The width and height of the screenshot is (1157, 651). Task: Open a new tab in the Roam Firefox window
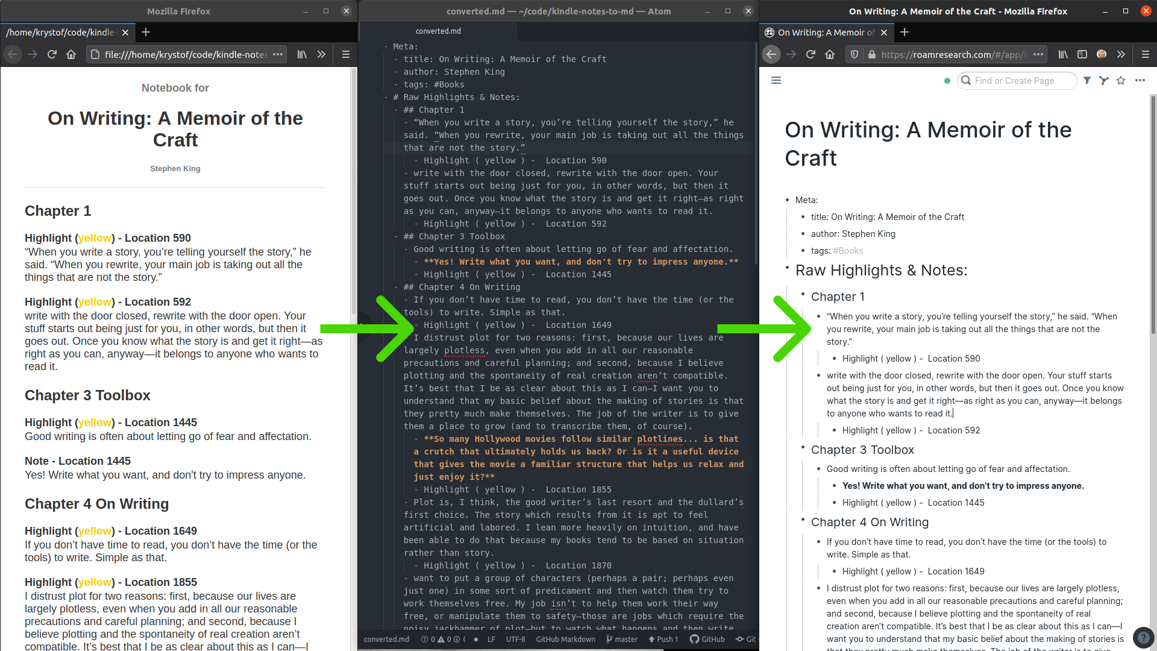pos(905,32)
